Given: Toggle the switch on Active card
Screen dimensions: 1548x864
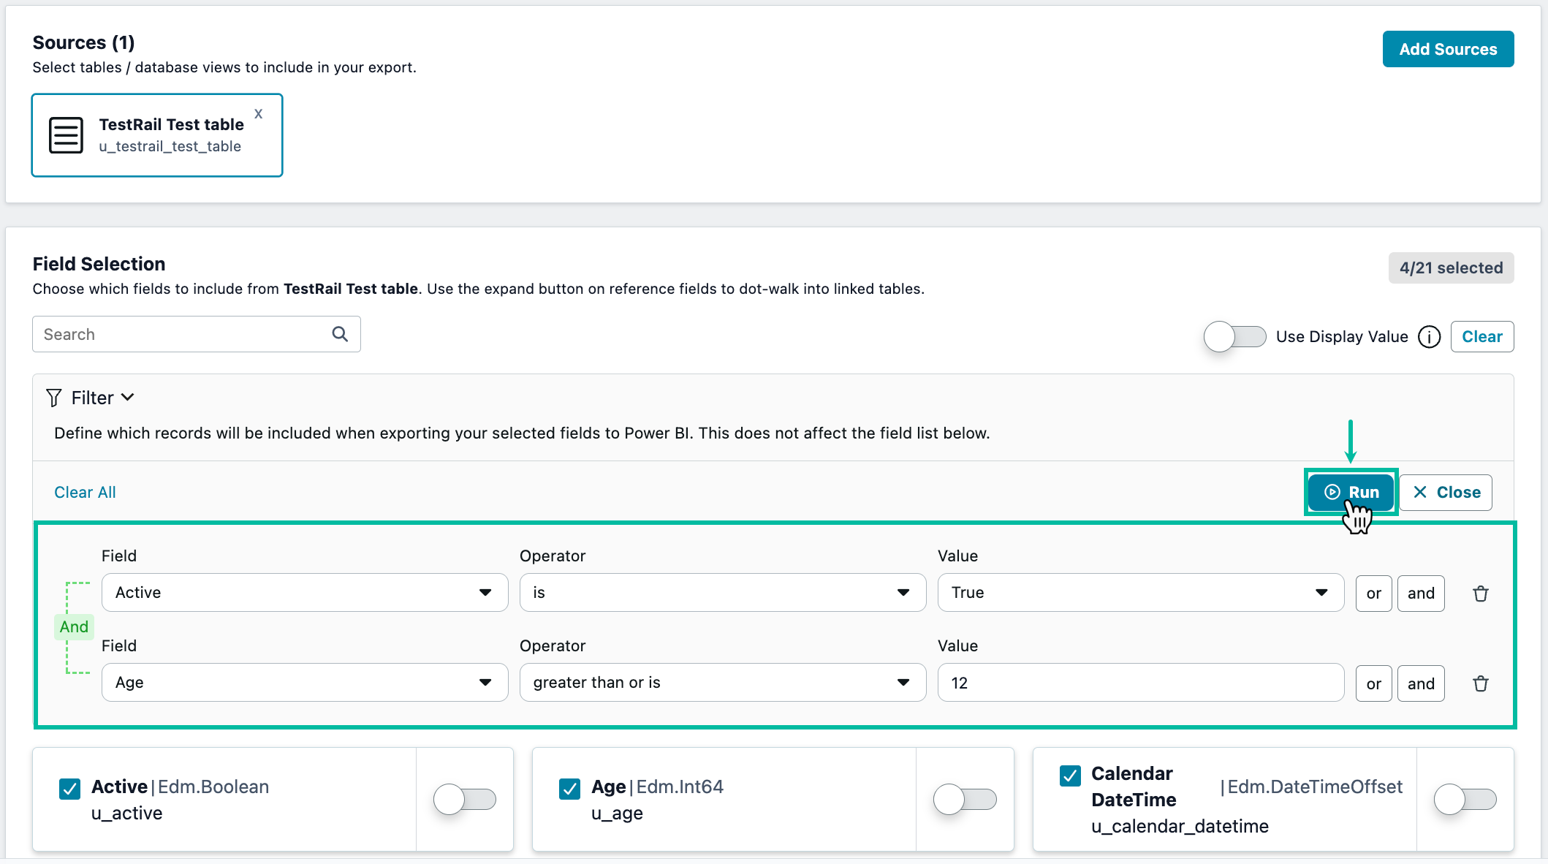Looking at the screenshot, I should 465,799.
